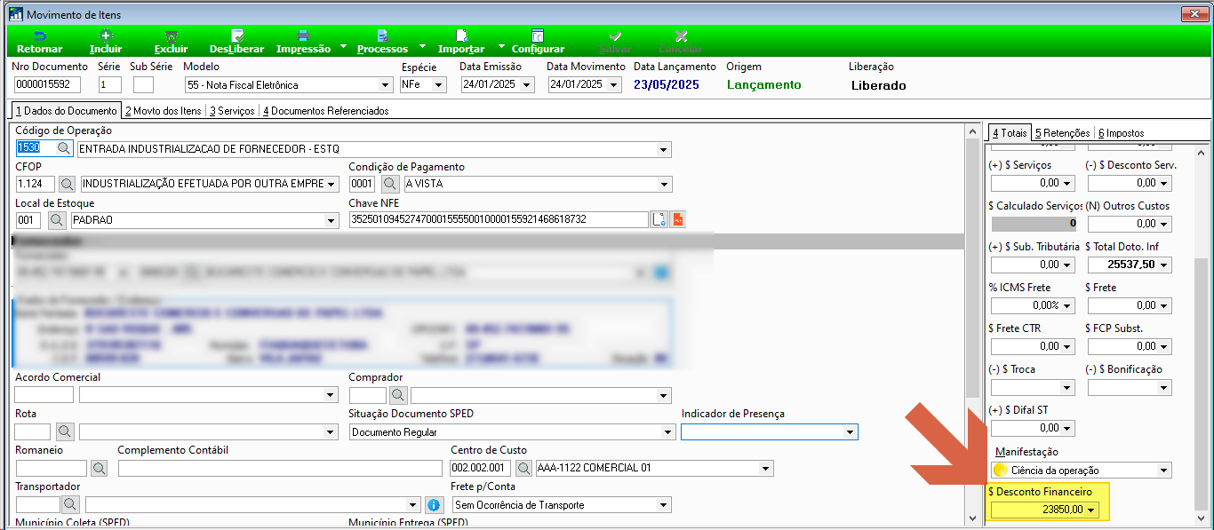Click the $ Frete CTR value field
The image size is (1214, 530).
click(1033, 346)
